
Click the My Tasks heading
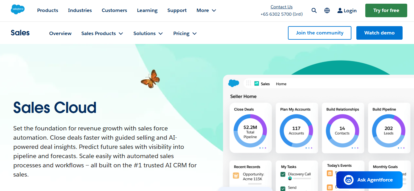(289, 167)
